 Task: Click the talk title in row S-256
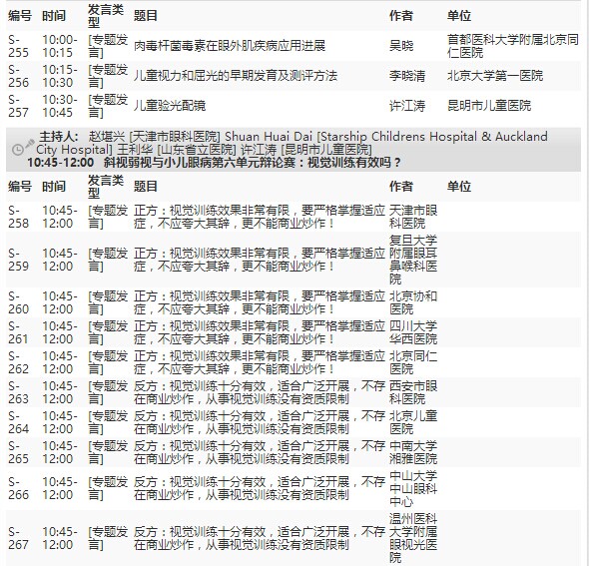pyautogui.click(x=236, y=76)
